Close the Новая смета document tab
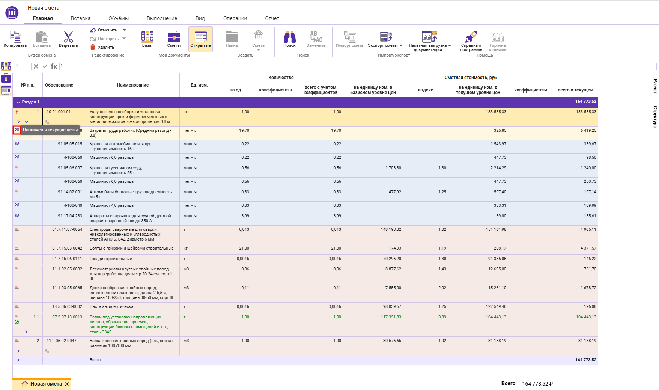Image resolution: width=659 pixels, height=390 pixels. (x=67, y=384)
